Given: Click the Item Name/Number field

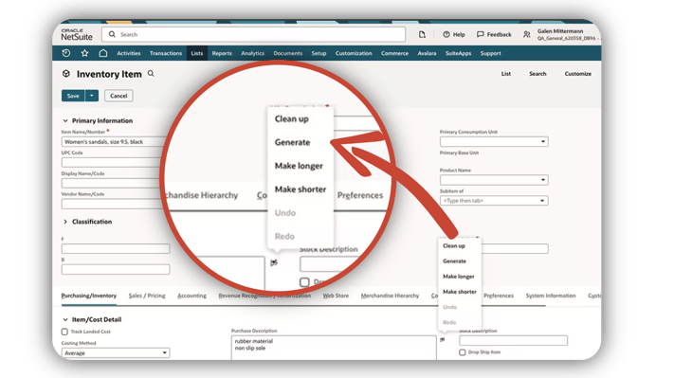Looking at the screenshot, I should (x=115, y=142).
